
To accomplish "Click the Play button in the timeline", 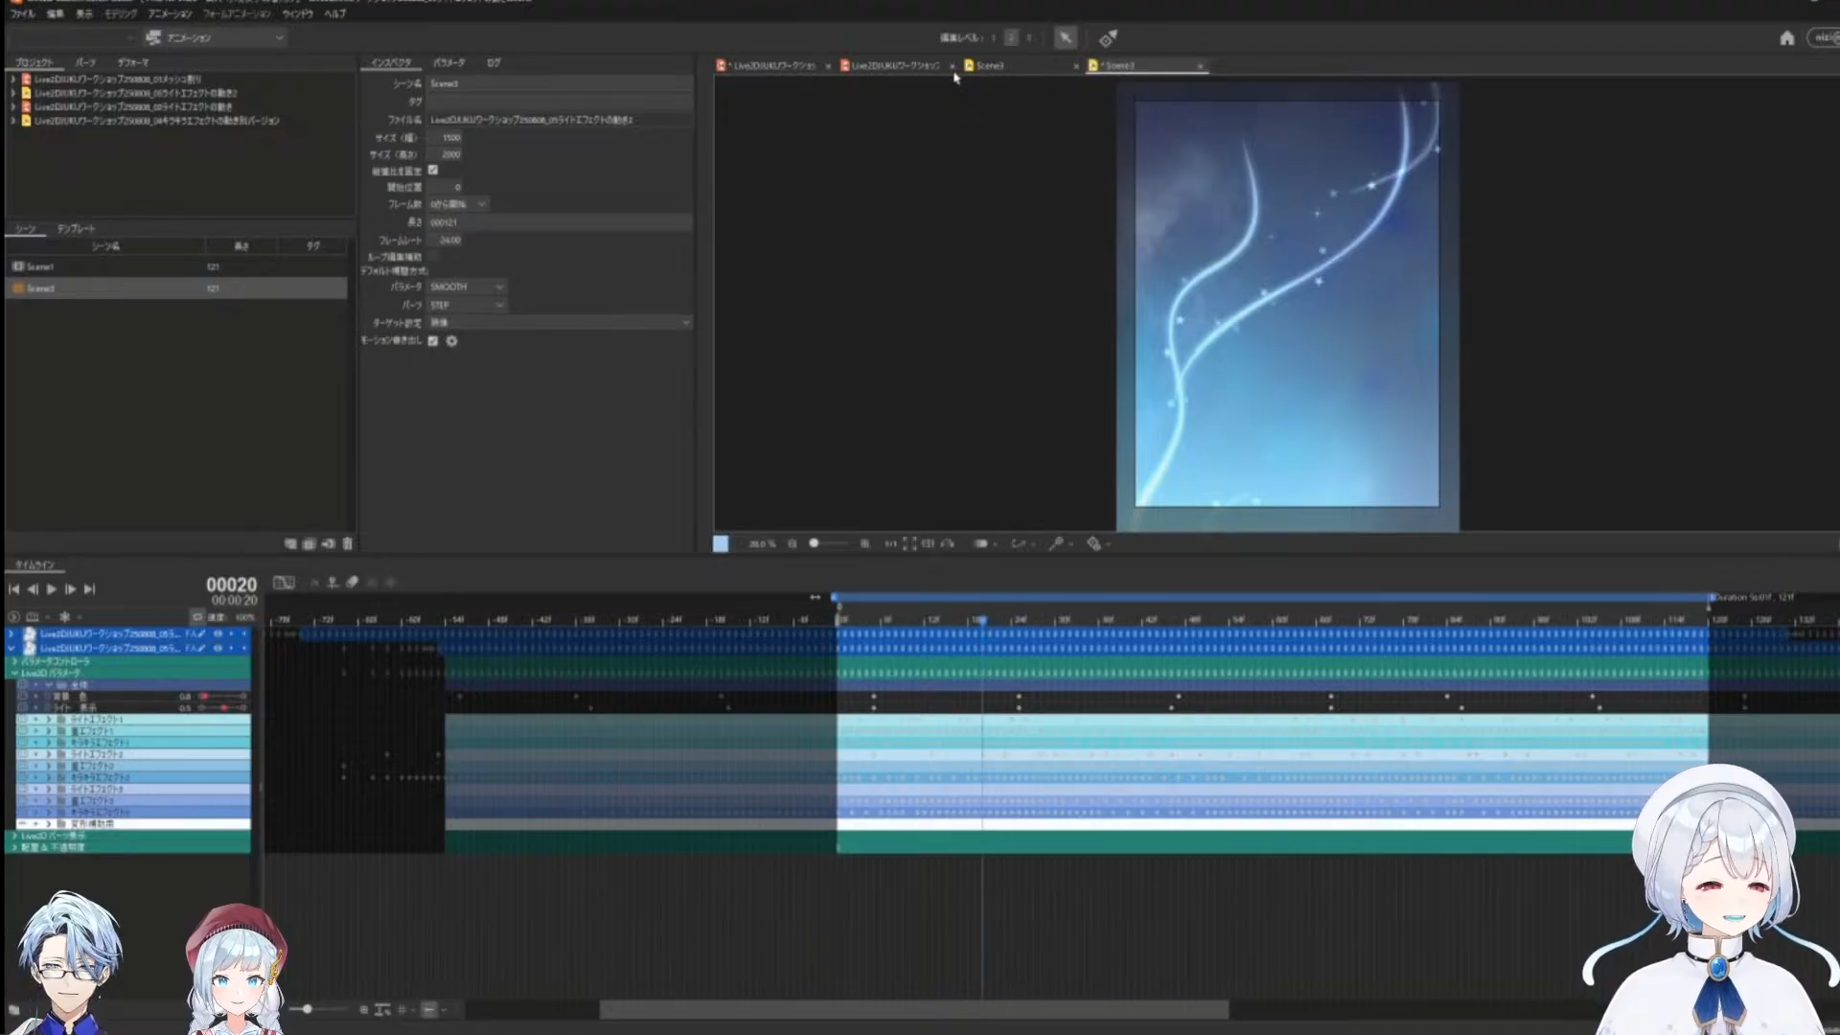I will (x=52, y=589).
